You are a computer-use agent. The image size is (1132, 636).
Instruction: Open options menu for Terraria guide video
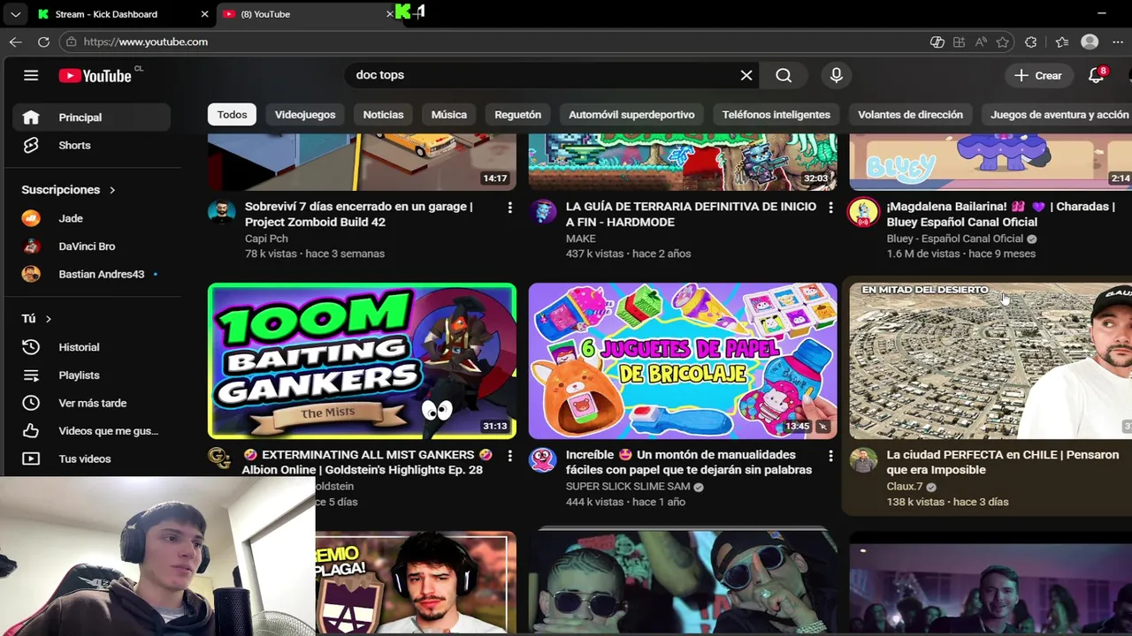coord(830,208)
